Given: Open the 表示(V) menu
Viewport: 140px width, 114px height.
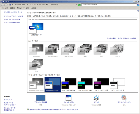Looking at the screenshot, I should (19, 8).
